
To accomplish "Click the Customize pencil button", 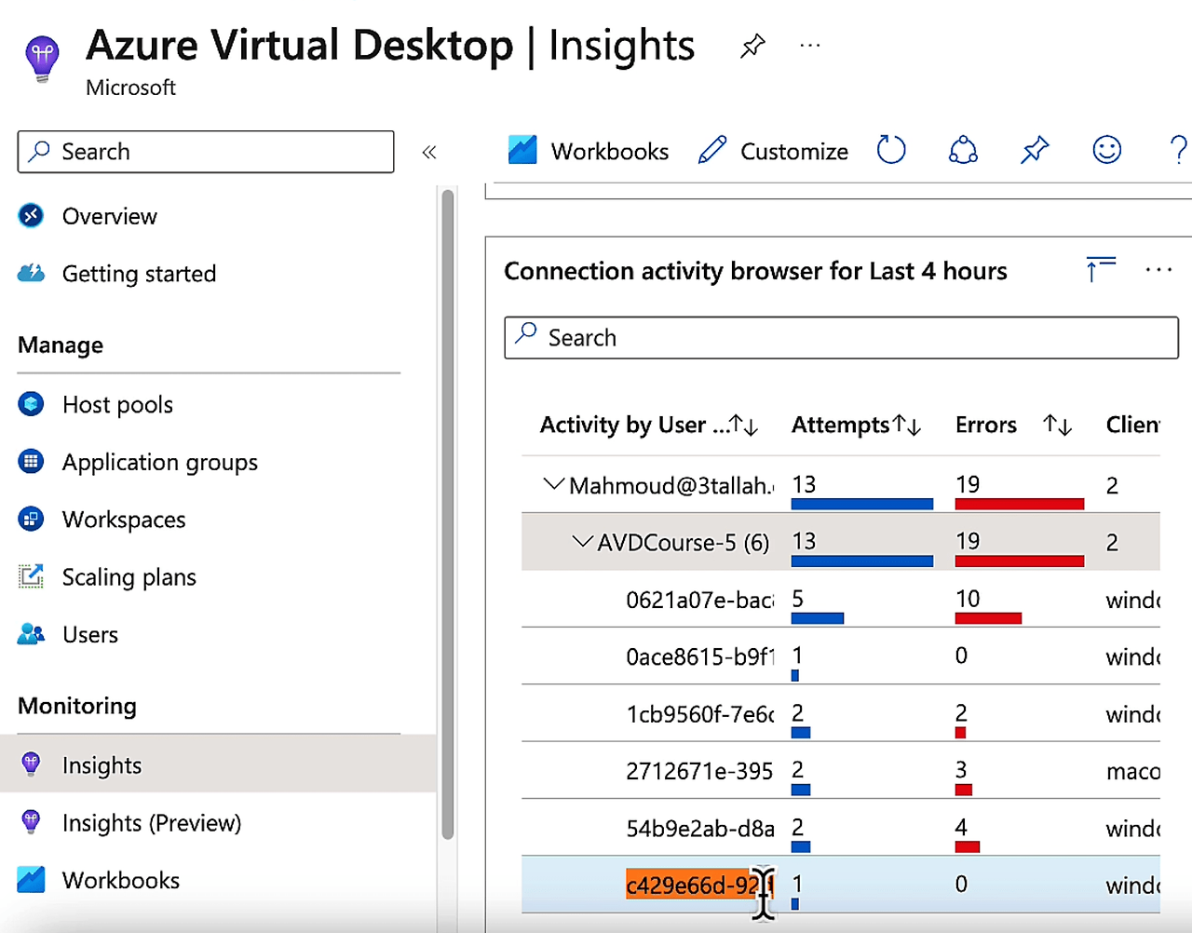I will pos(773,151).
